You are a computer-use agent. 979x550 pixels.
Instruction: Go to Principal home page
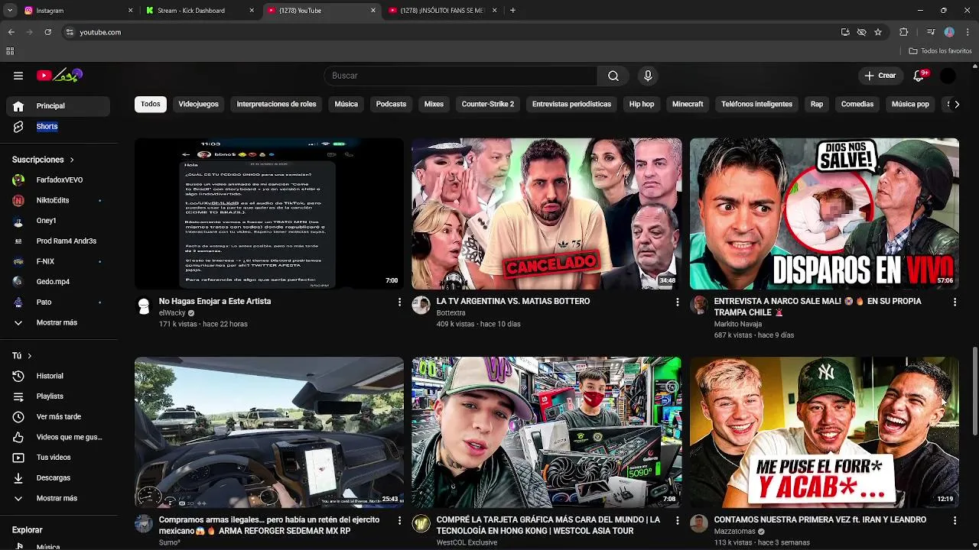click(x=58, y=106)
